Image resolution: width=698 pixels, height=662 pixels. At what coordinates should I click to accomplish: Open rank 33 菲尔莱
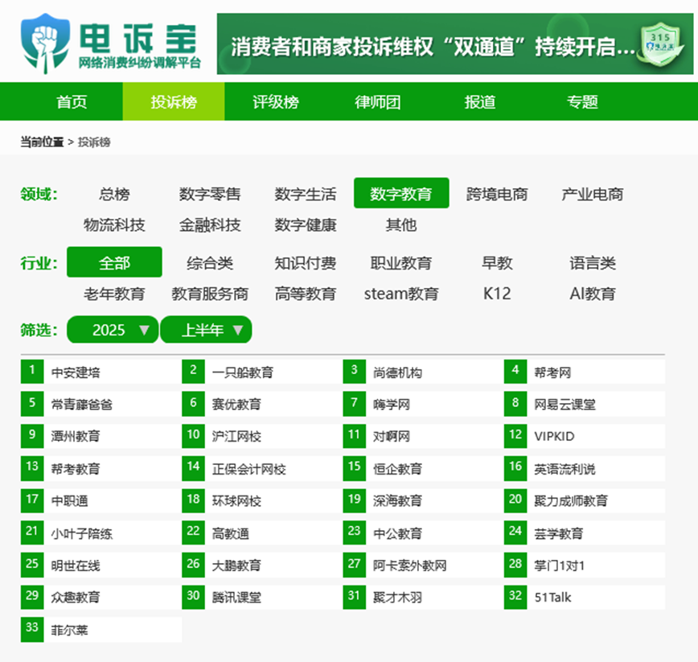(x=101, y=630)
